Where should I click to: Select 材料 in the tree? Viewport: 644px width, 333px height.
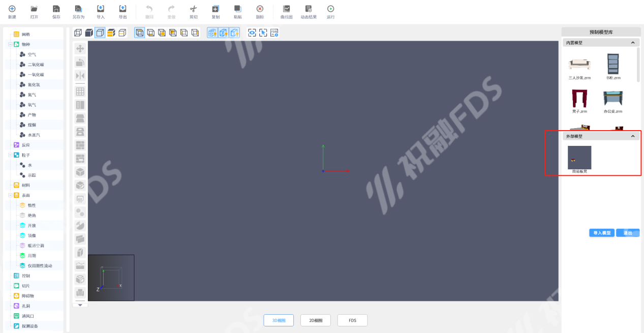point(25,185)
